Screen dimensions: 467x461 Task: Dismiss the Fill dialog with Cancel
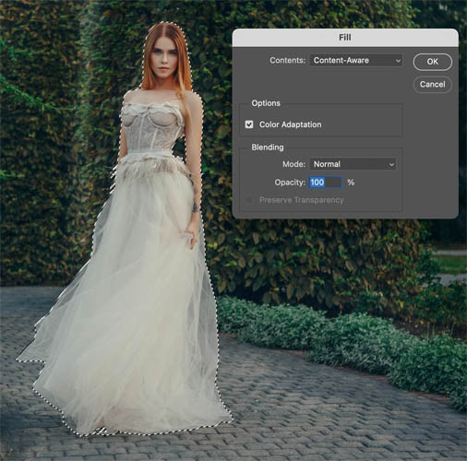(432, 85)
